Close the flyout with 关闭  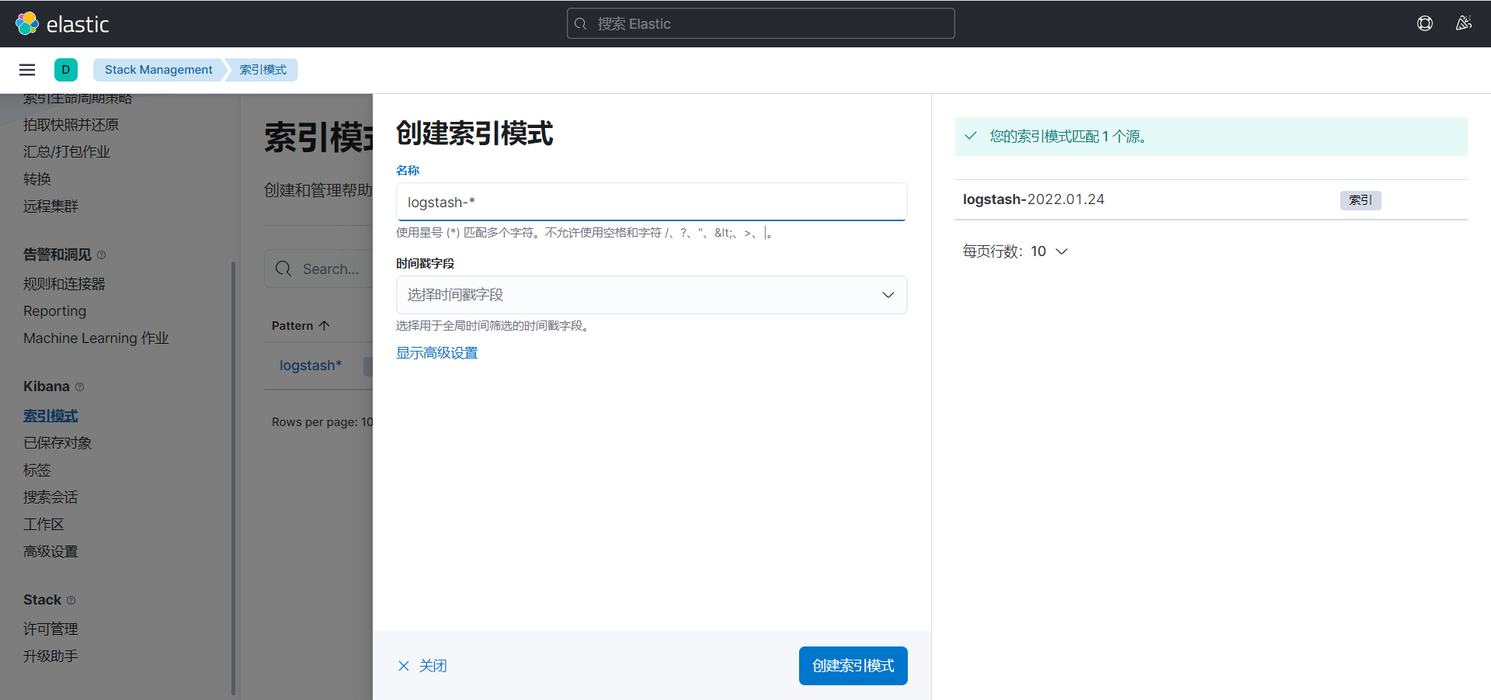pos(422,666)
